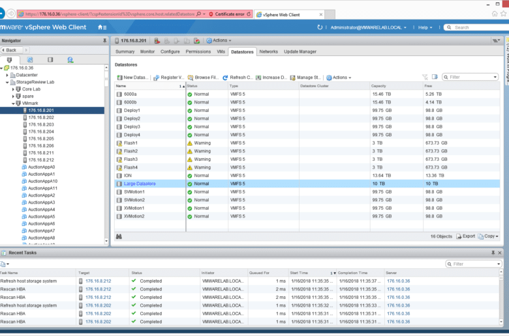Click 176.16.0.36 server link in first task row
The height and width of the screenshot is (336, 509).
[398, 281]
